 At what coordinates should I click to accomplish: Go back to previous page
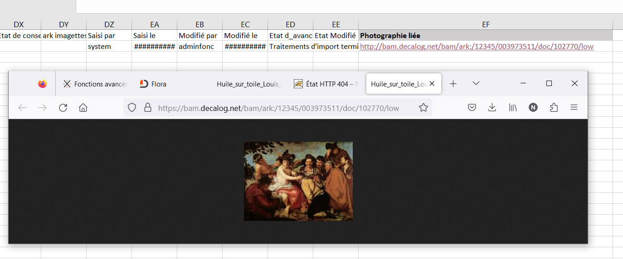(x=22, y=108)
